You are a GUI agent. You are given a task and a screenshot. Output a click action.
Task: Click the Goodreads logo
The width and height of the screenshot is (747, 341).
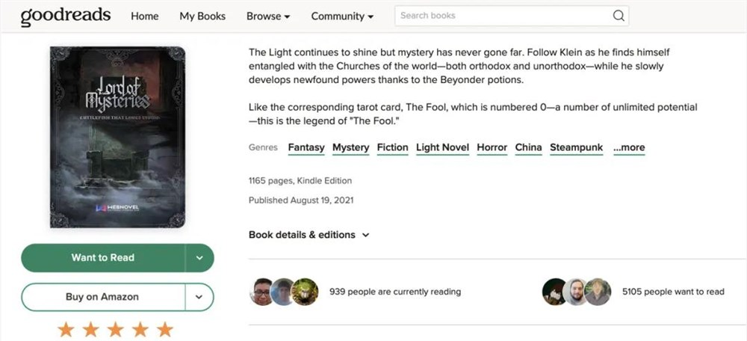[66, 16]
